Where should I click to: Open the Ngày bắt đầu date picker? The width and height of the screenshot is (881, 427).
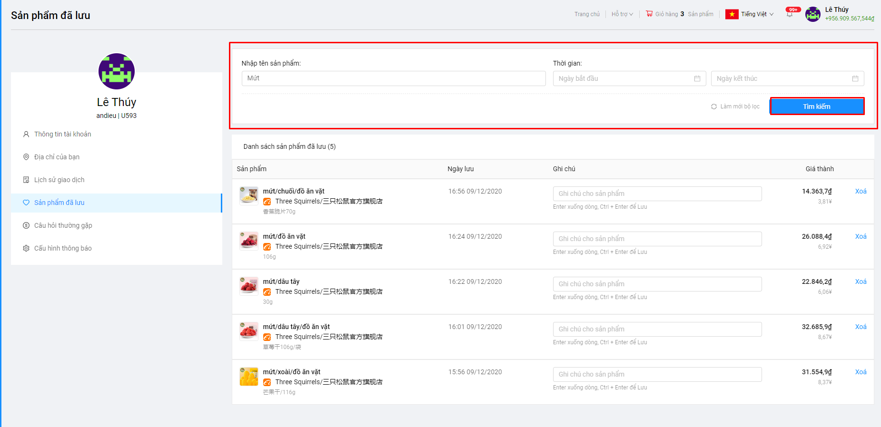pyautogui.click(x=624, y=78)
